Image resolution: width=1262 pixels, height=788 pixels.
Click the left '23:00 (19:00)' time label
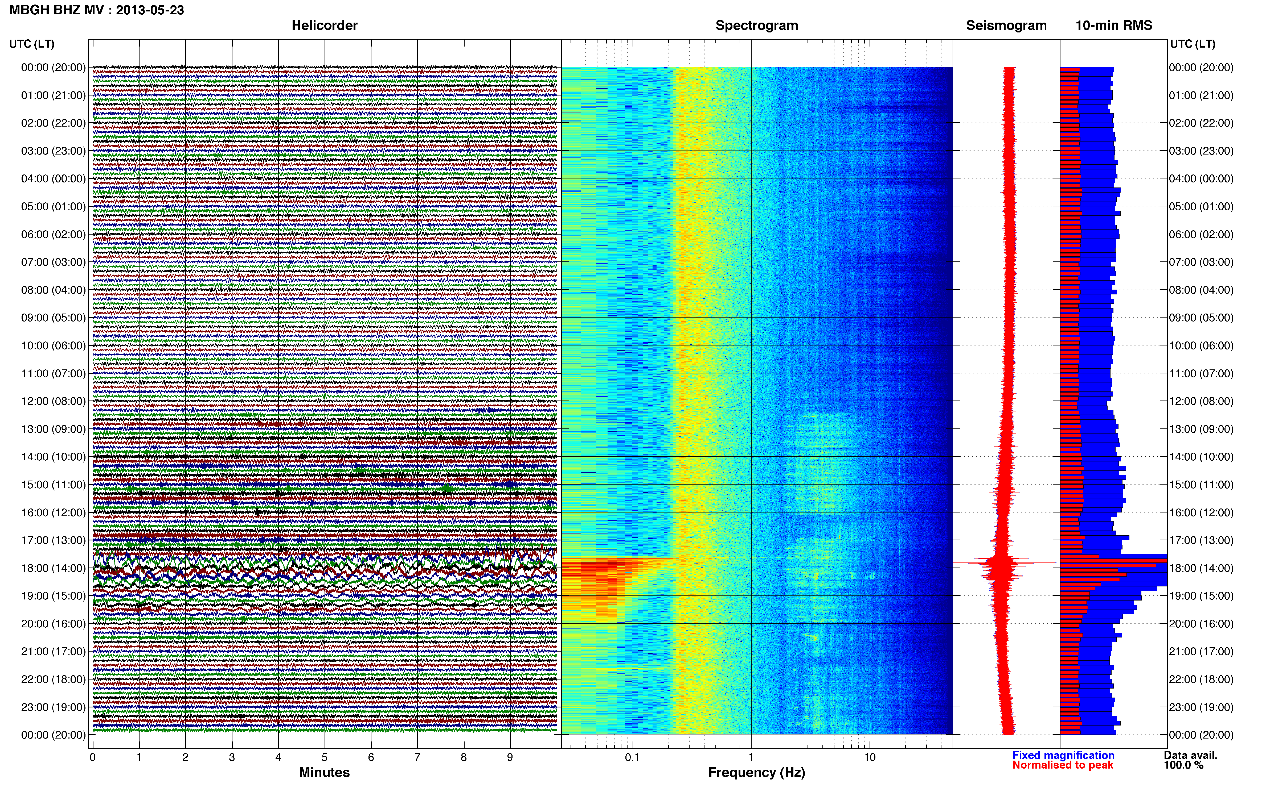pos(53,707)
